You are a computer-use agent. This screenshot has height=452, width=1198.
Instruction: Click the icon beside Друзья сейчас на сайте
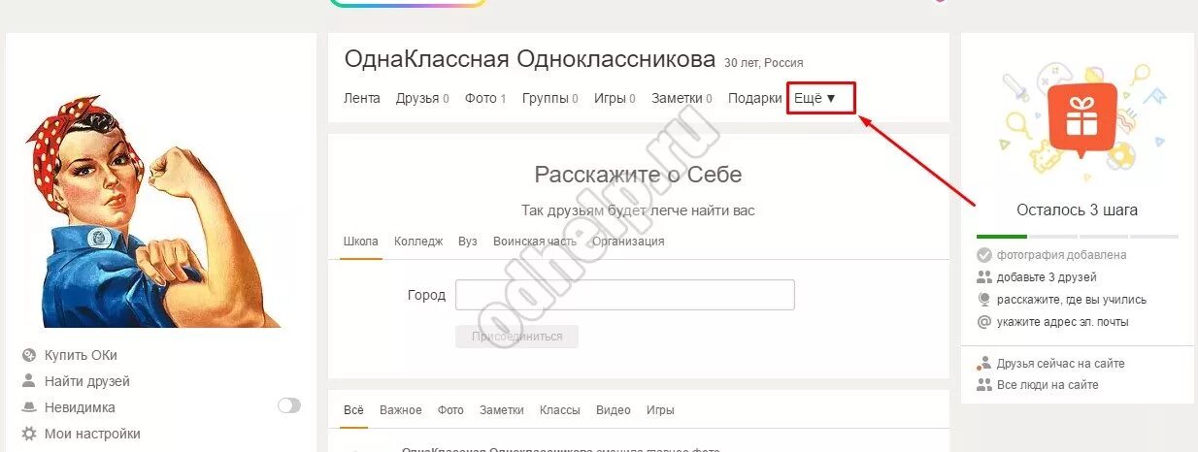(x=984, y=364)
